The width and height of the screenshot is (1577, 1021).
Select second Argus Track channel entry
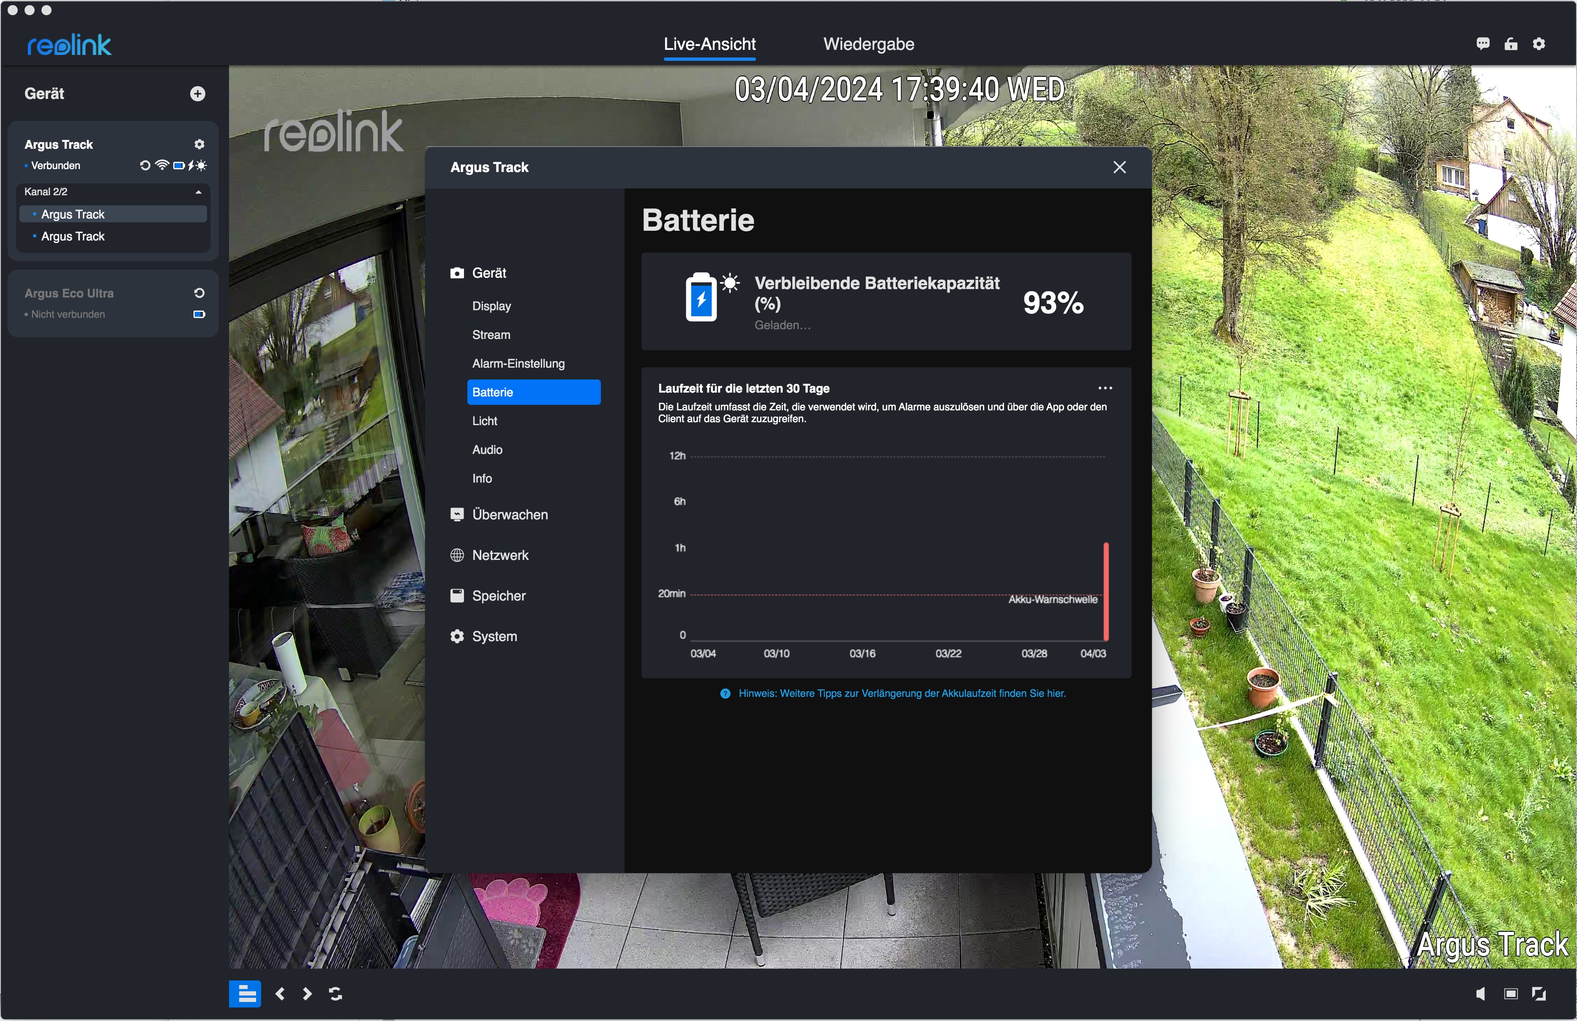coord(73,237)
